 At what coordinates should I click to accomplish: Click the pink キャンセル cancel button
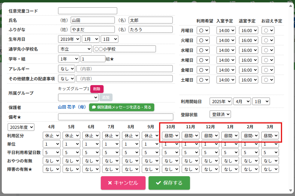pyautogui.click(x=123, y=183)
